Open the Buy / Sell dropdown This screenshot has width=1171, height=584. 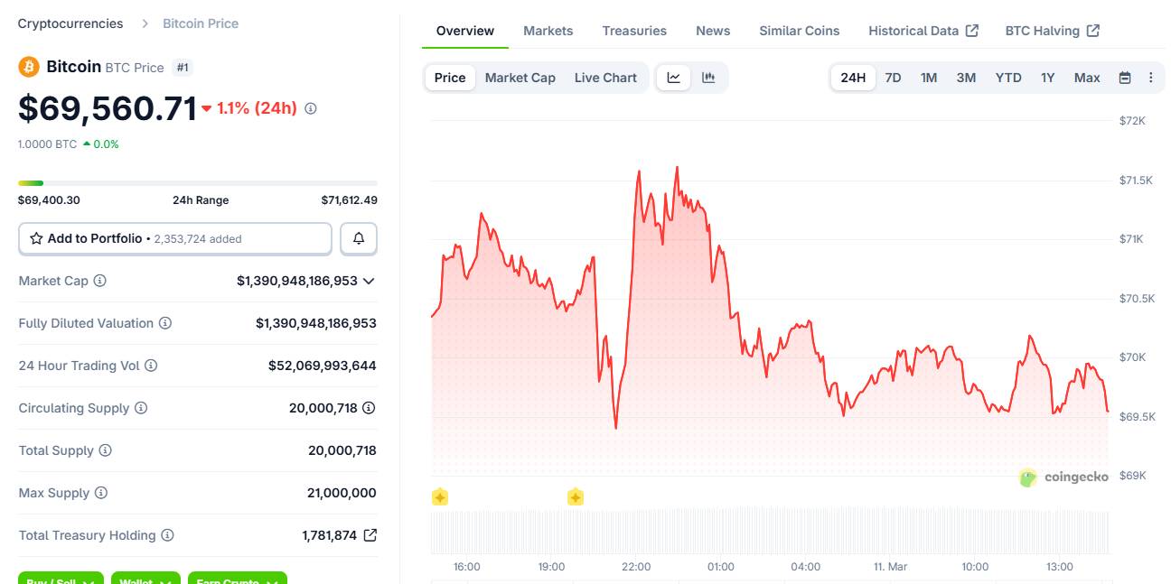pos(60,580)
